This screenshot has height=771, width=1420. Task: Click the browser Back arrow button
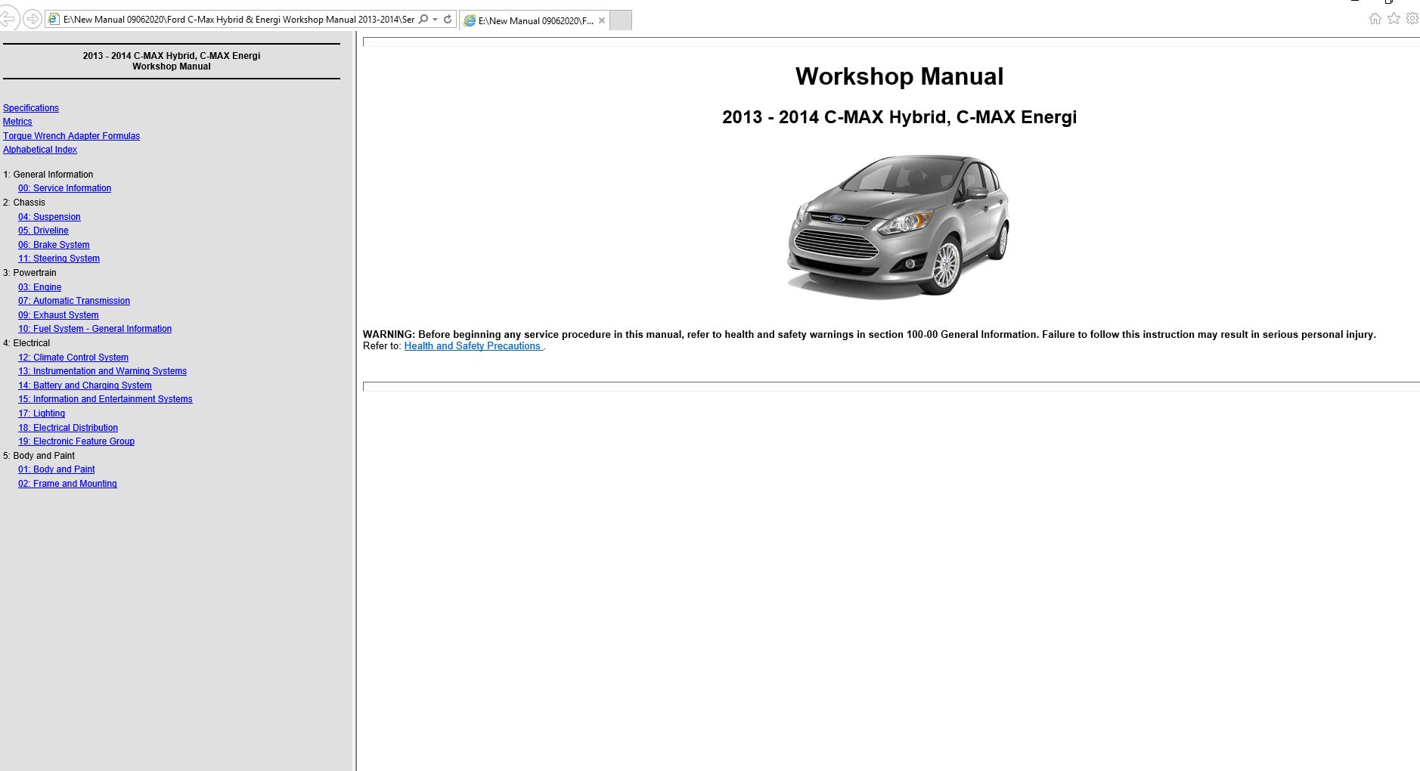(x=7, y=19)
